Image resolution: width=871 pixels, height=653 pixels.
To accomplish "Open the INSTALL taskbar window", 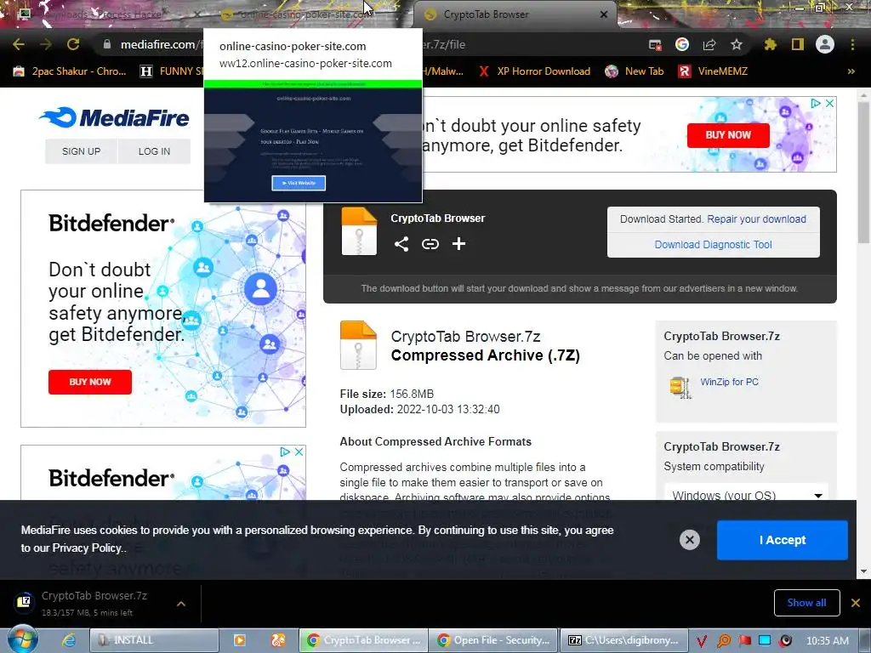I will coord(154,640).
